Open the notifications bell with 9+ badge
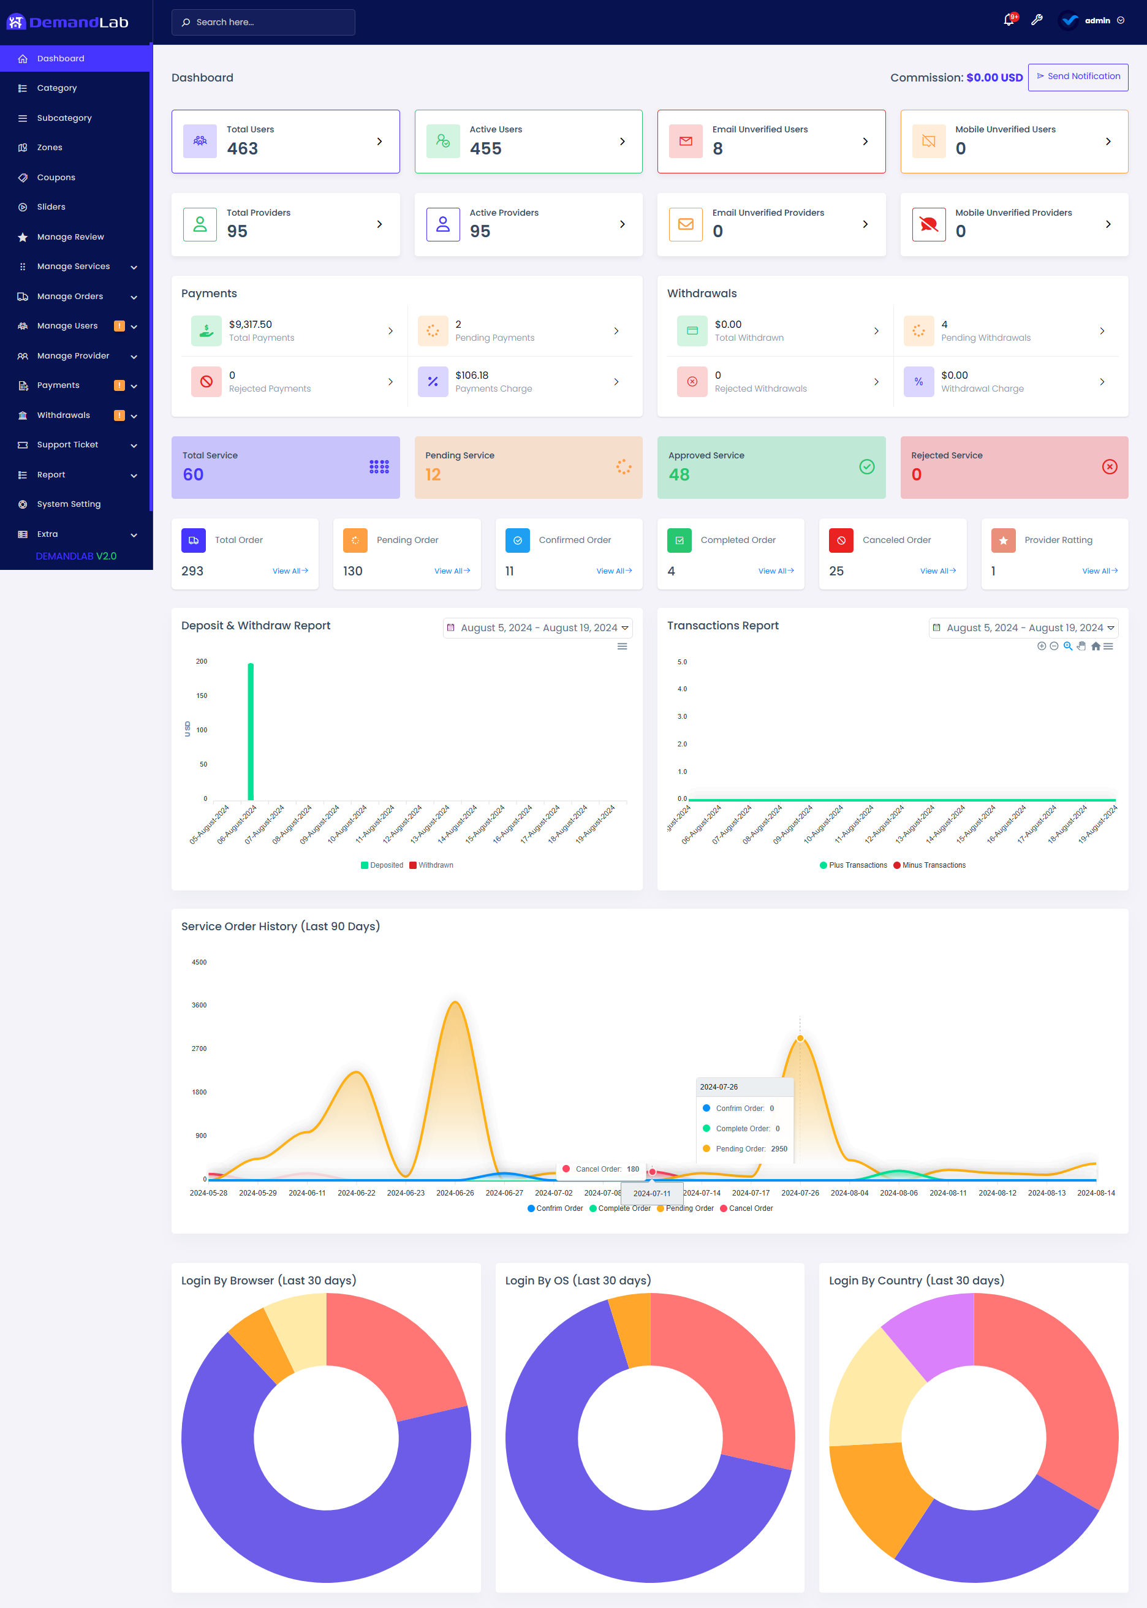Image resolution: width=1147 pixels, height=1608 pixels. coord(1009,21)
